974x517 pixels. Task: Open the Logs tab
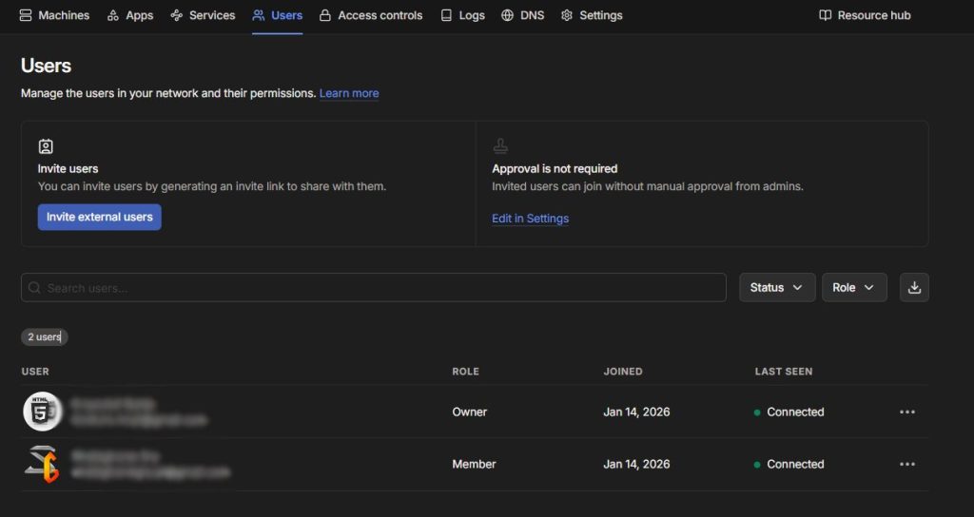[x=462, y=15]
